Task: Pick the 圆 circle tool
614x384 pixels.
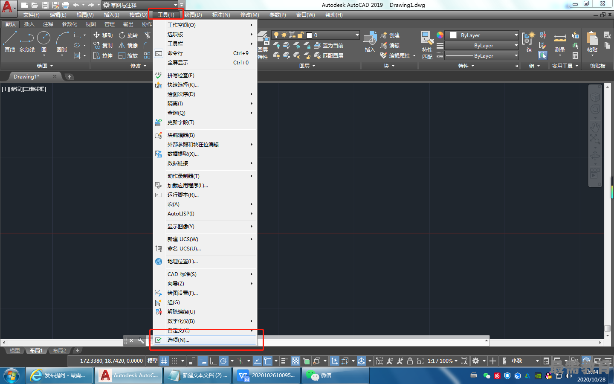Action: (x=44, y=42)
